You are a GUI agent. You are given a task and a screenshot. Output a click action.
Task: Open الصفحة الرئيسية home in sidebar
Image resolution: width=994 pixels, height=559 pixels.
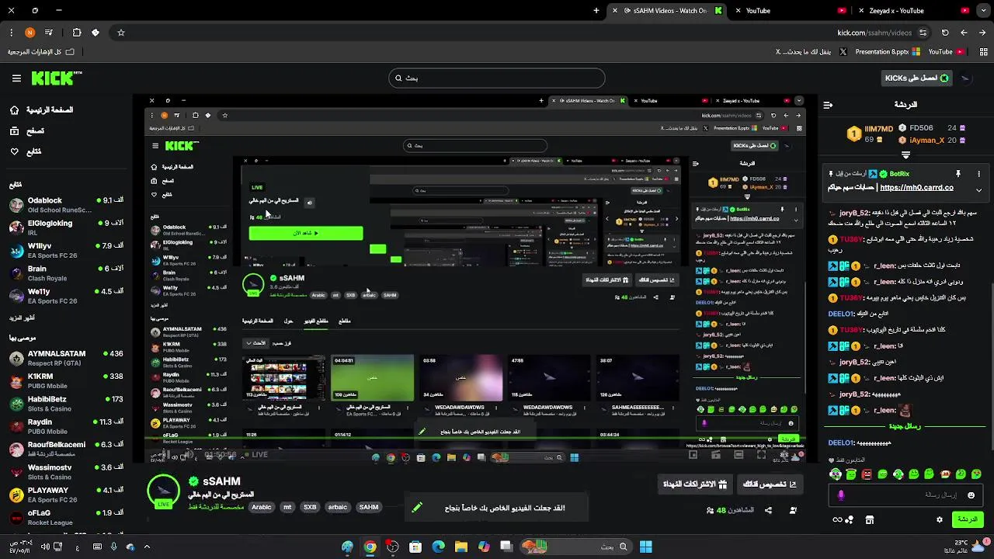pyautogui.click(x=41, y=110)
